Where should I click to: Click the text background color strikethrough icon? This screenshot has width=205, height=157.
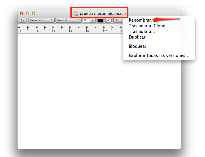click(109, 20)
